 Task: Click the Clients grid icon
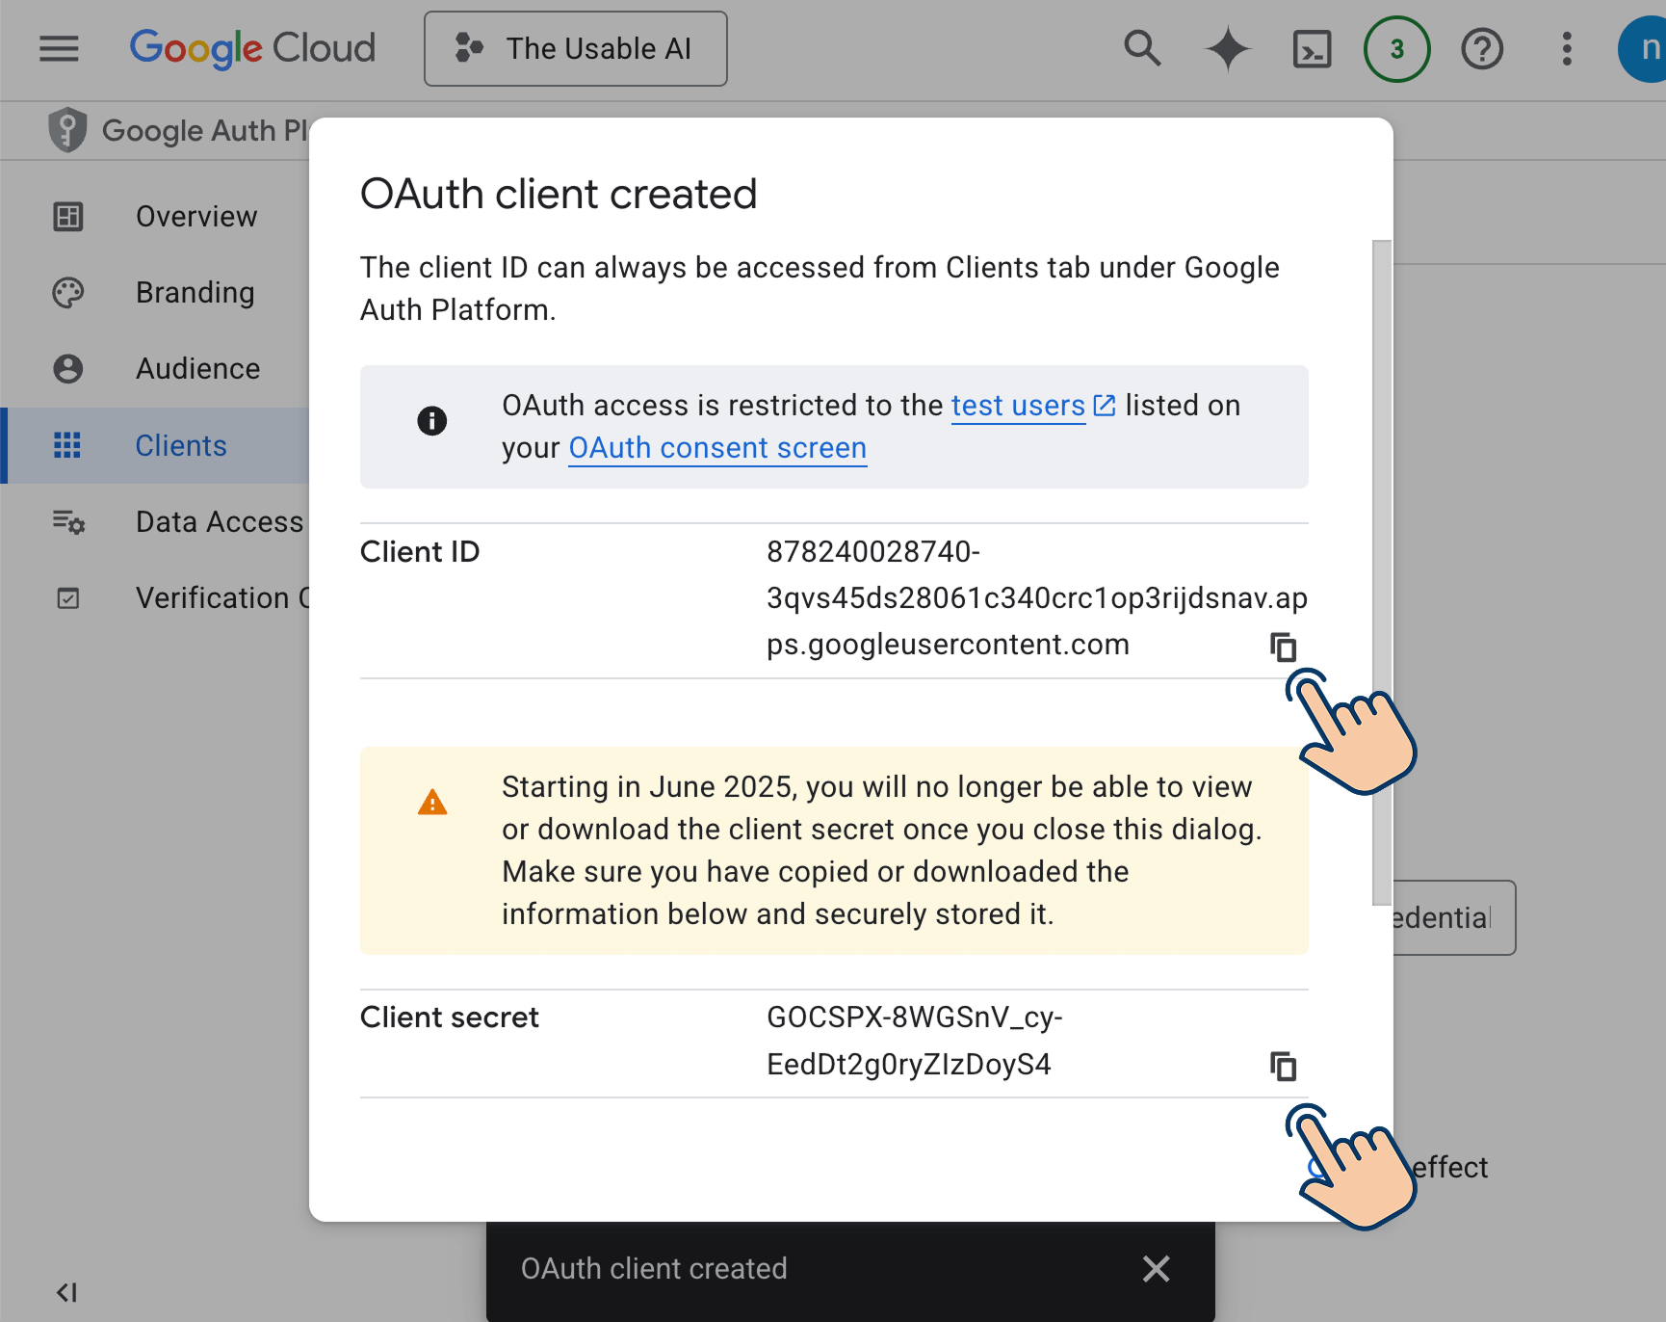[67, 445]
